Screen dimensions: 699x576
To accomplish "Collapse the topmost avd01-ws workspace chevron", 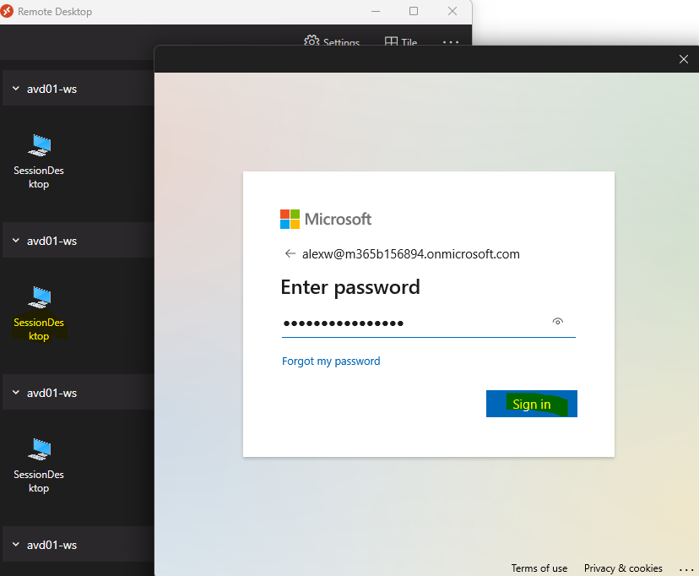I will coord(16,89).
